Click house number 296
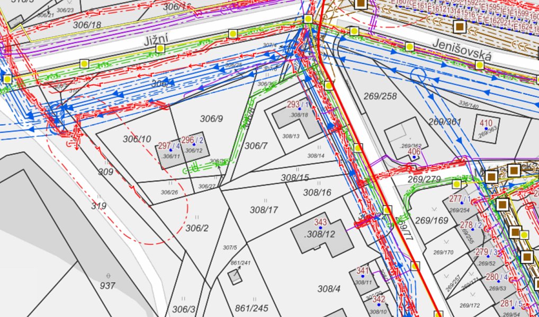This screenshot has height=317, width=539. pos(187,140)
